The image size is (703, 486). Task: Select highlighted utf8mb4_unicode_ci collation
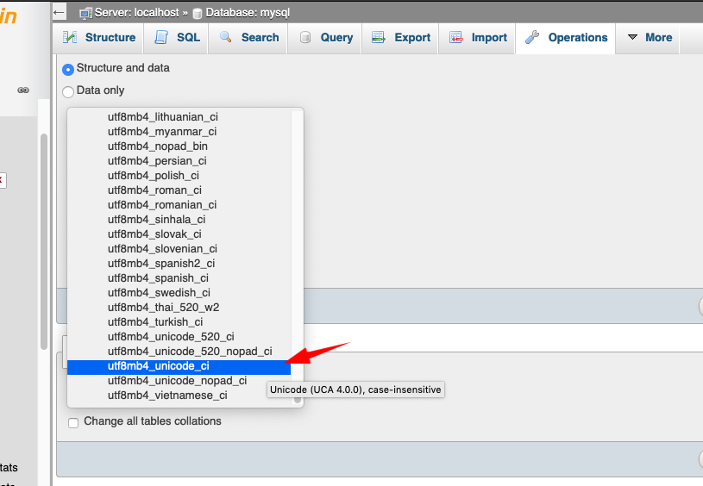(x=179, y=366)
